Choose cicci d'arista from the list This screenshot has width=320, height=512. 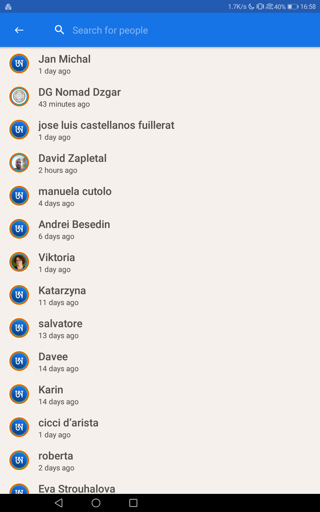pyautogui.click(x=68, y=428)
